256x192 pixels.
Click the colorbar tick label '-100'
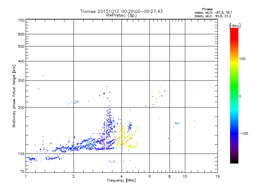tap(244, 133)
